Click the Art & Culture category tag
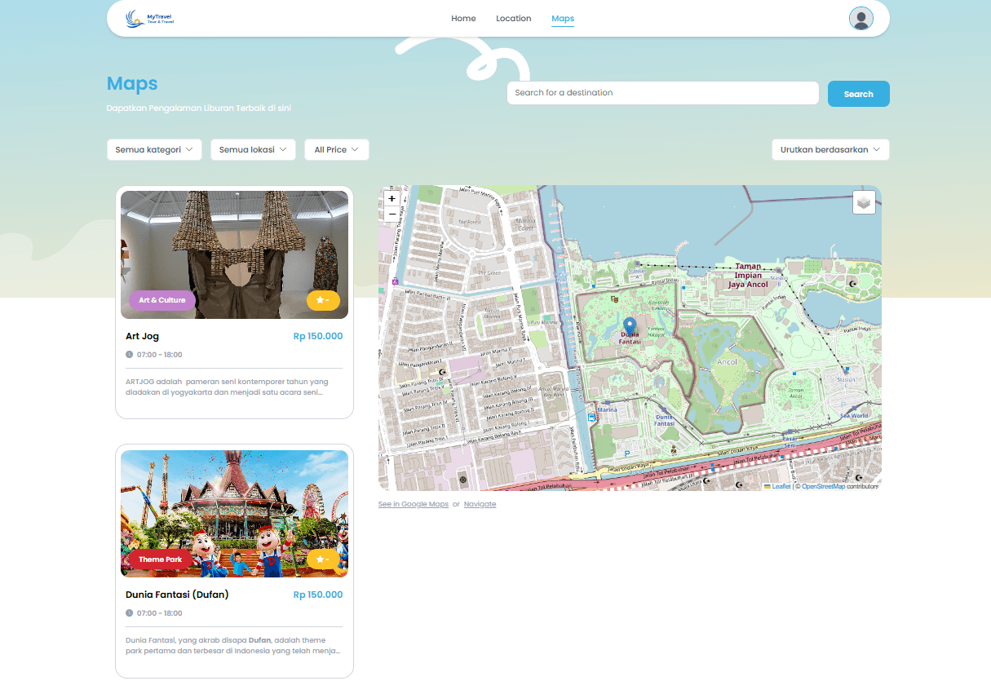 pos(162,300)
